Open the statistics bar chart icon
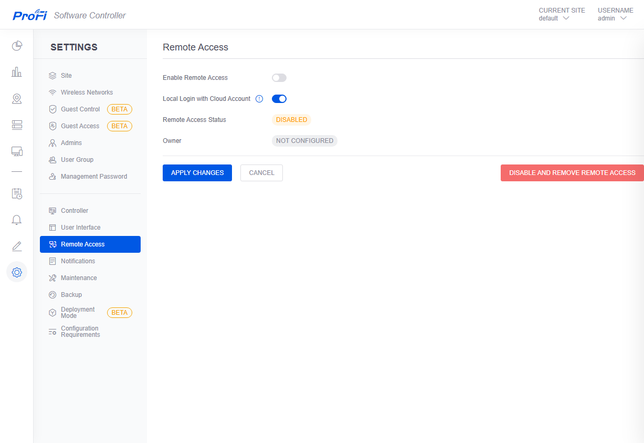This screenshot has width=644, height=443. click(17, 72)
